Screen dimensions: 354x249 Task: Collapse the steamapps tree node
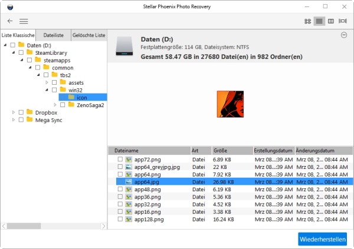[x=22, y=60]
